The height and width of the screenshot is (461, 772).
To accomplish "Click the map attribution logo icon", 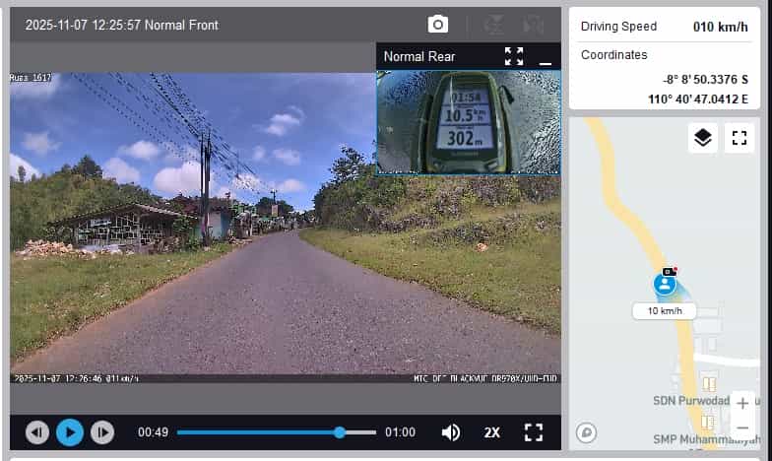I will (587, 433).
